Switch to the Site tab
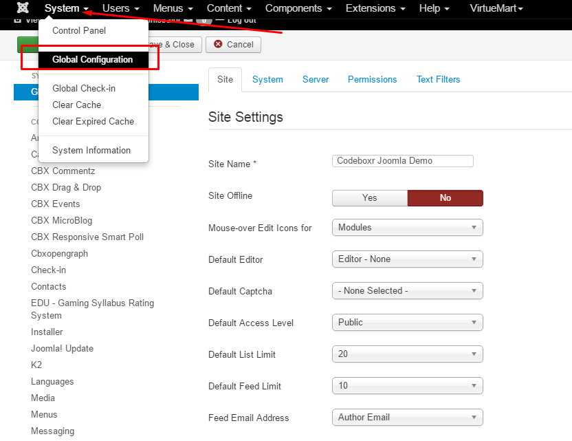Viewport: 572px width, 441px height. click(x=225, y=80)
